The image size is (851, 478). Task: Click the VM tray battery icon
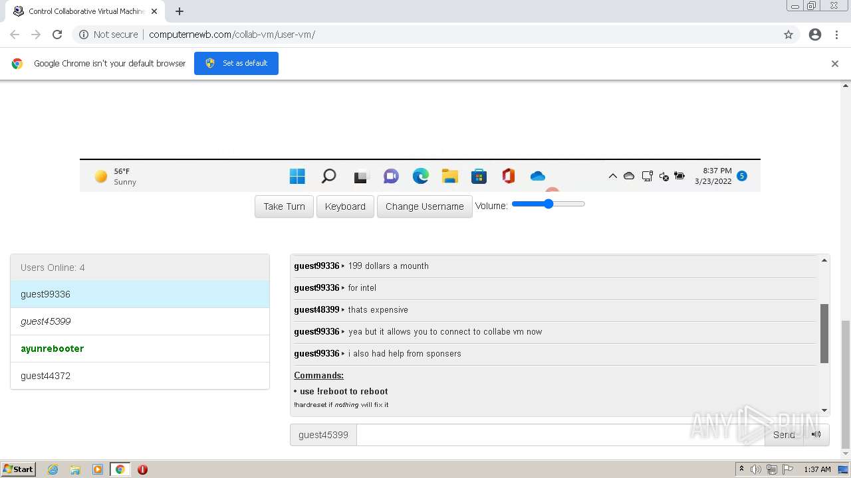pos(679,176)
